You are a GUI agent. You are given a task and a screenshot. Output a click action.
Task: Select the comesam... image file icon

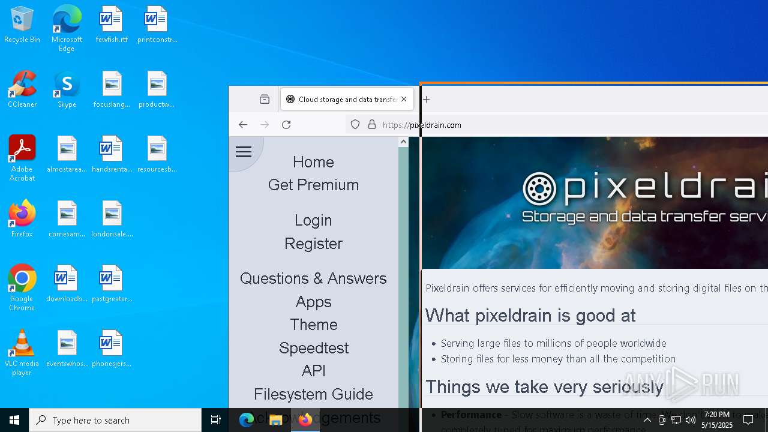67,220
